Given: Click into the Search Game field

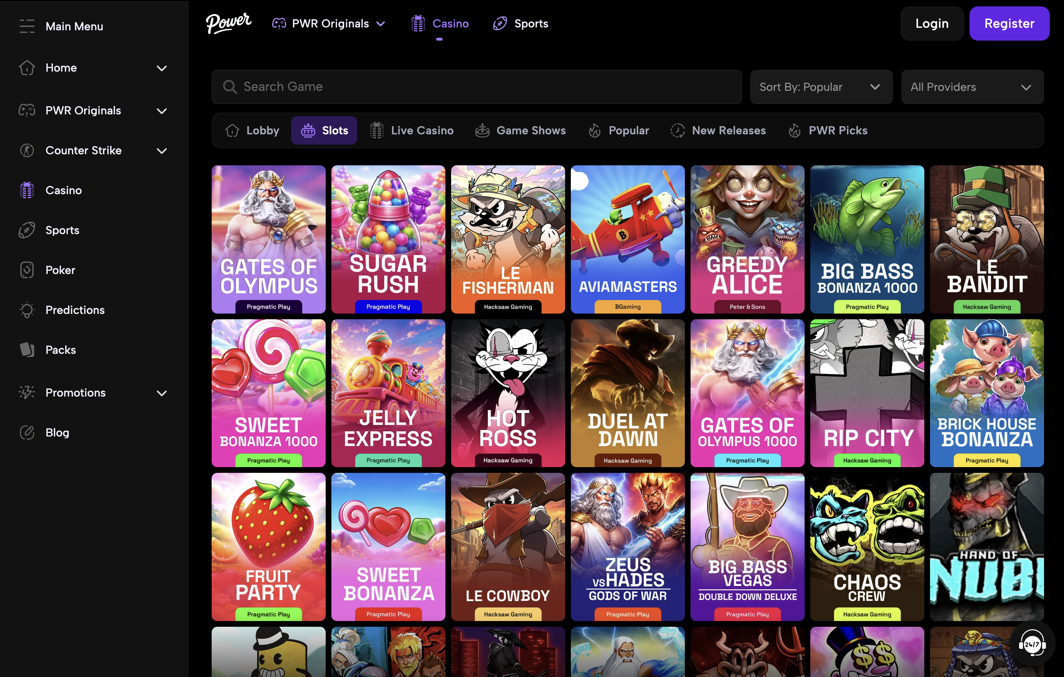Looking at the screenshot, I should coord(476,87).
